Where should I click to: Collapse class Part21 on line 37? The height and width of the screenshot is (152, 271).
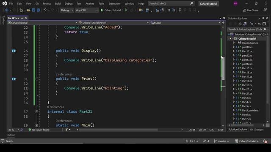point(37,111)
